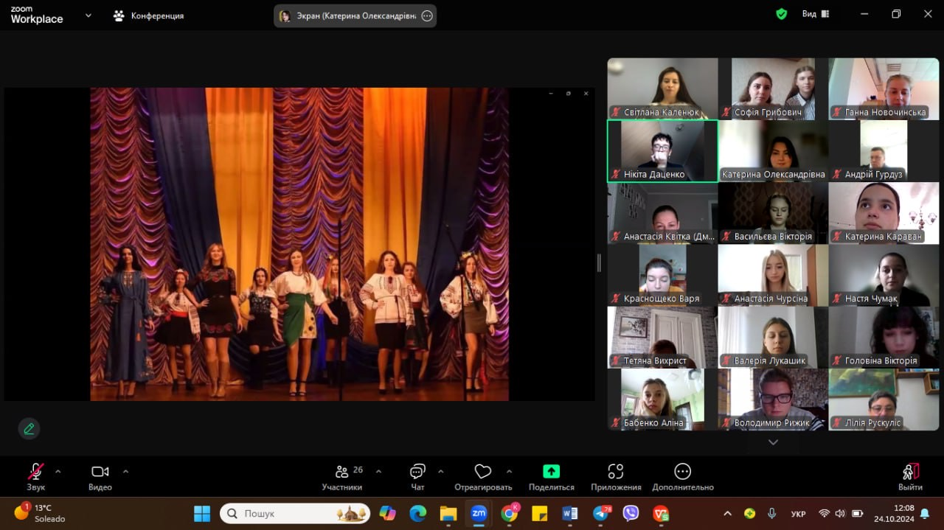Open the Приложения apps icon
This screenshot has width=944, height=530.
616,472
